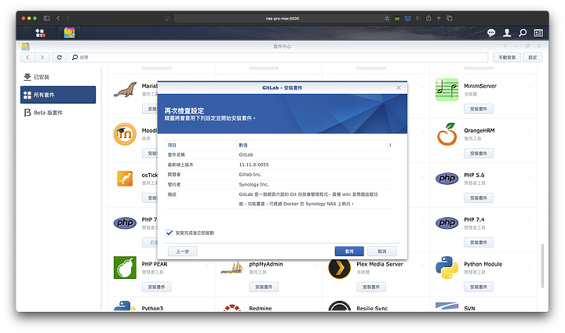Open the DSM user options icon
565x333 pixels.
pos(507,33)
